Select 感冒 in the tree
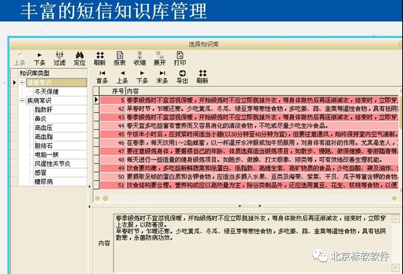Viewport: 403px width, 274px height. tap(61, 173)
